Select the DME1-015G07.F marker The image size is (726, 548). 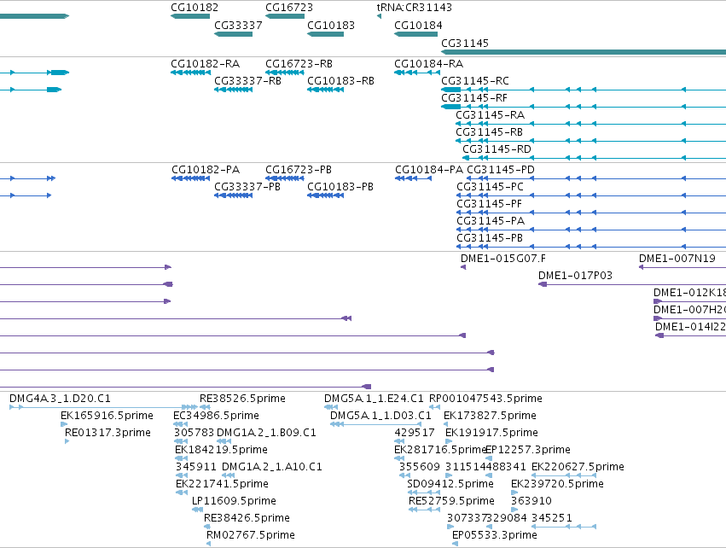[463, 267]
